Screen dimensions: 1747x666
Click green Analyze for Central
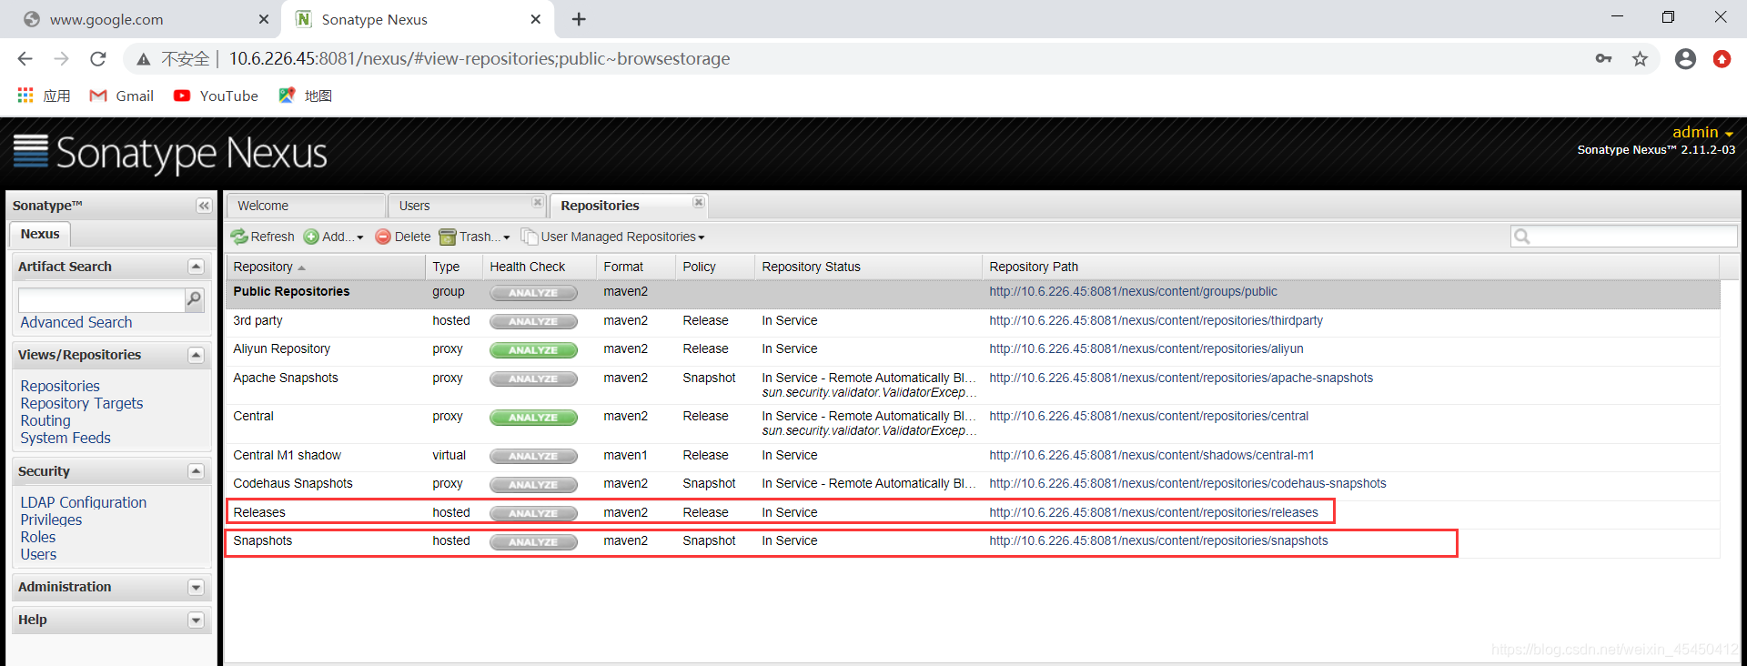coord(533,418)
